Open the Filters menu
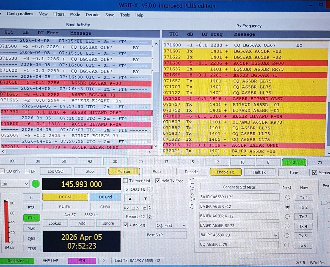 click(59, 14)
